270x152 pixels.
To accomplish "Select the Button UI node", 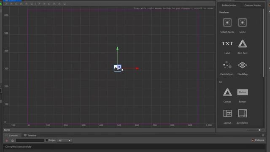I will (x=243, y=92).
